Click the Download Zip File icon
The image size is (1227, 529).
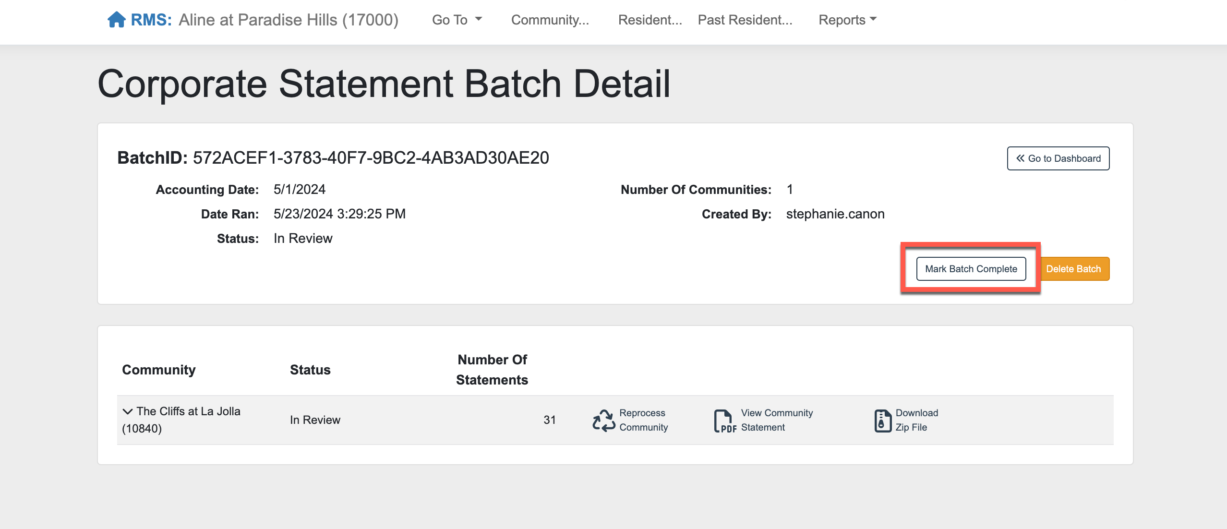(x=882, y=421)
